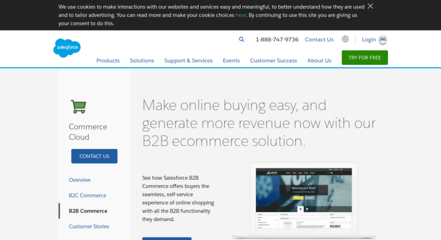Screen dimensions: 441x240
Task: Open the Solutions menu
Action: [142, 60]
